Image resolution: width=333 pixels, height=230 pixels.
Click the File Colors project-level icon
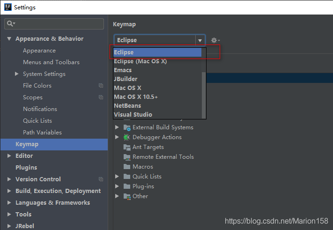pos(101,85)
